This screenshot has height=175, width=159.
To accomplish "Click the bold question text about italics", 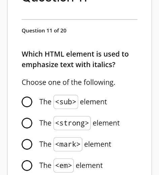I will coord(75,59).
